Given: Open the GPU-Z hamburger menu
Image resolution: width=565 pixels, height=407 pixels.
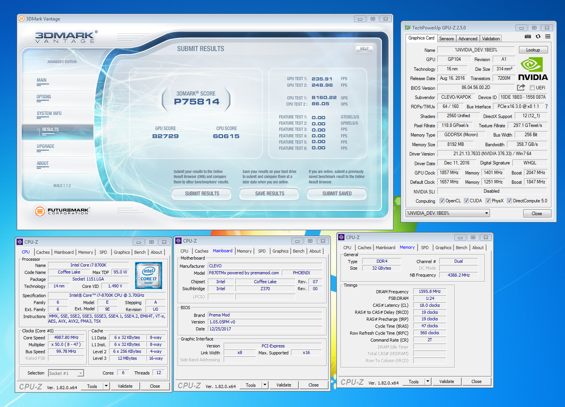Looking at the screenshot, I should (548, 36).
